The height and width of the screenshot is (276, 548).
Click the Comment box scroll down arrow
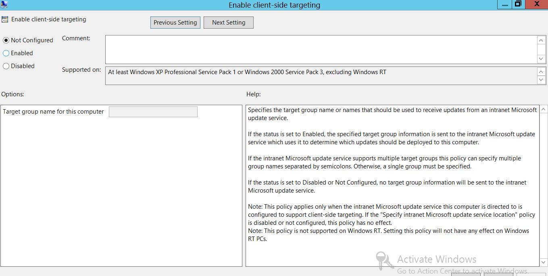point(542,59)
